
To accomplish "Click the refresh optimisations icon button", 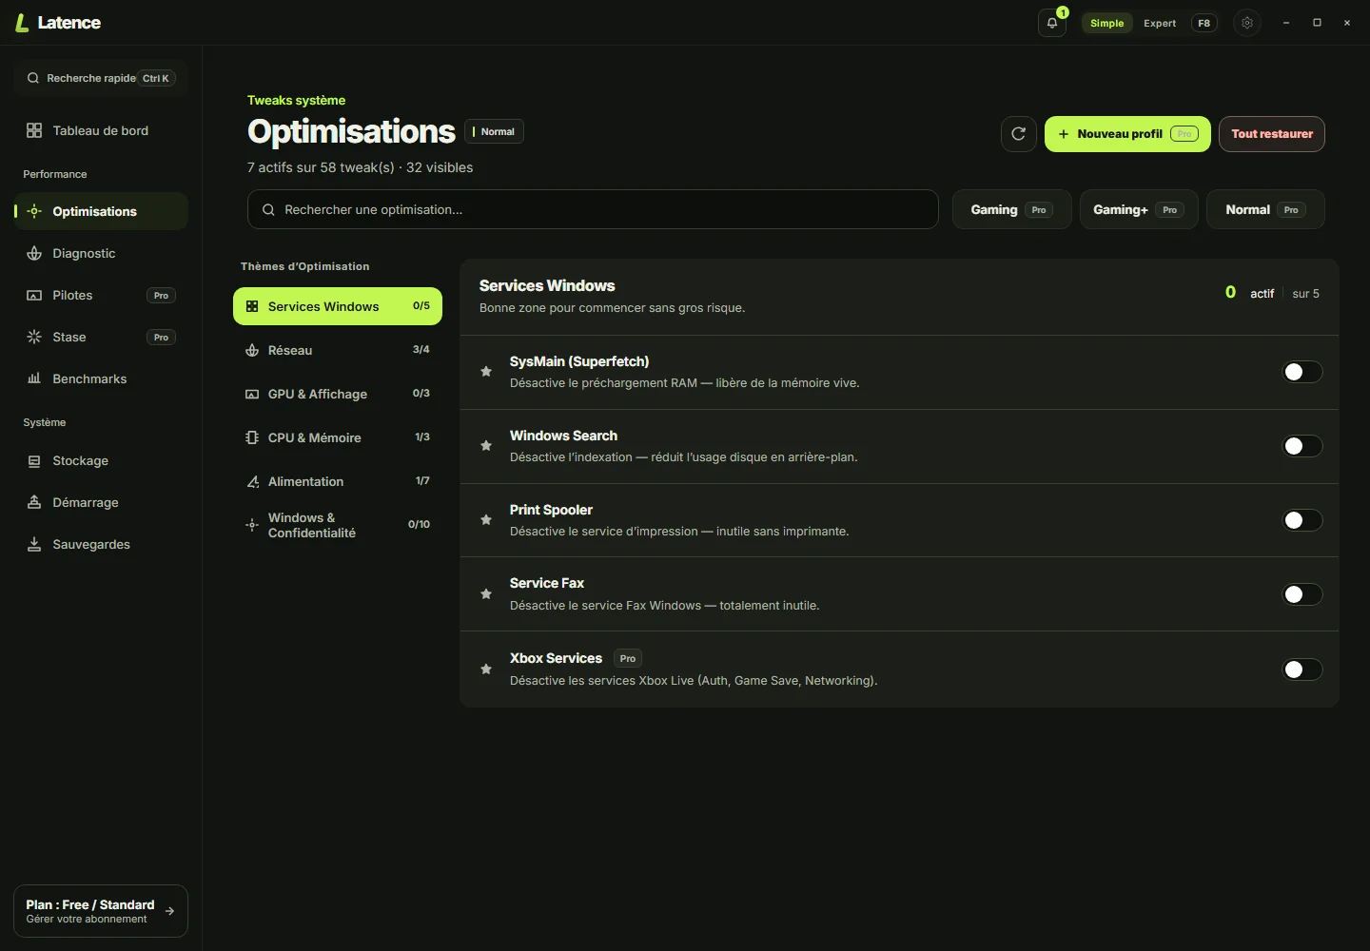I will 1018,134.
